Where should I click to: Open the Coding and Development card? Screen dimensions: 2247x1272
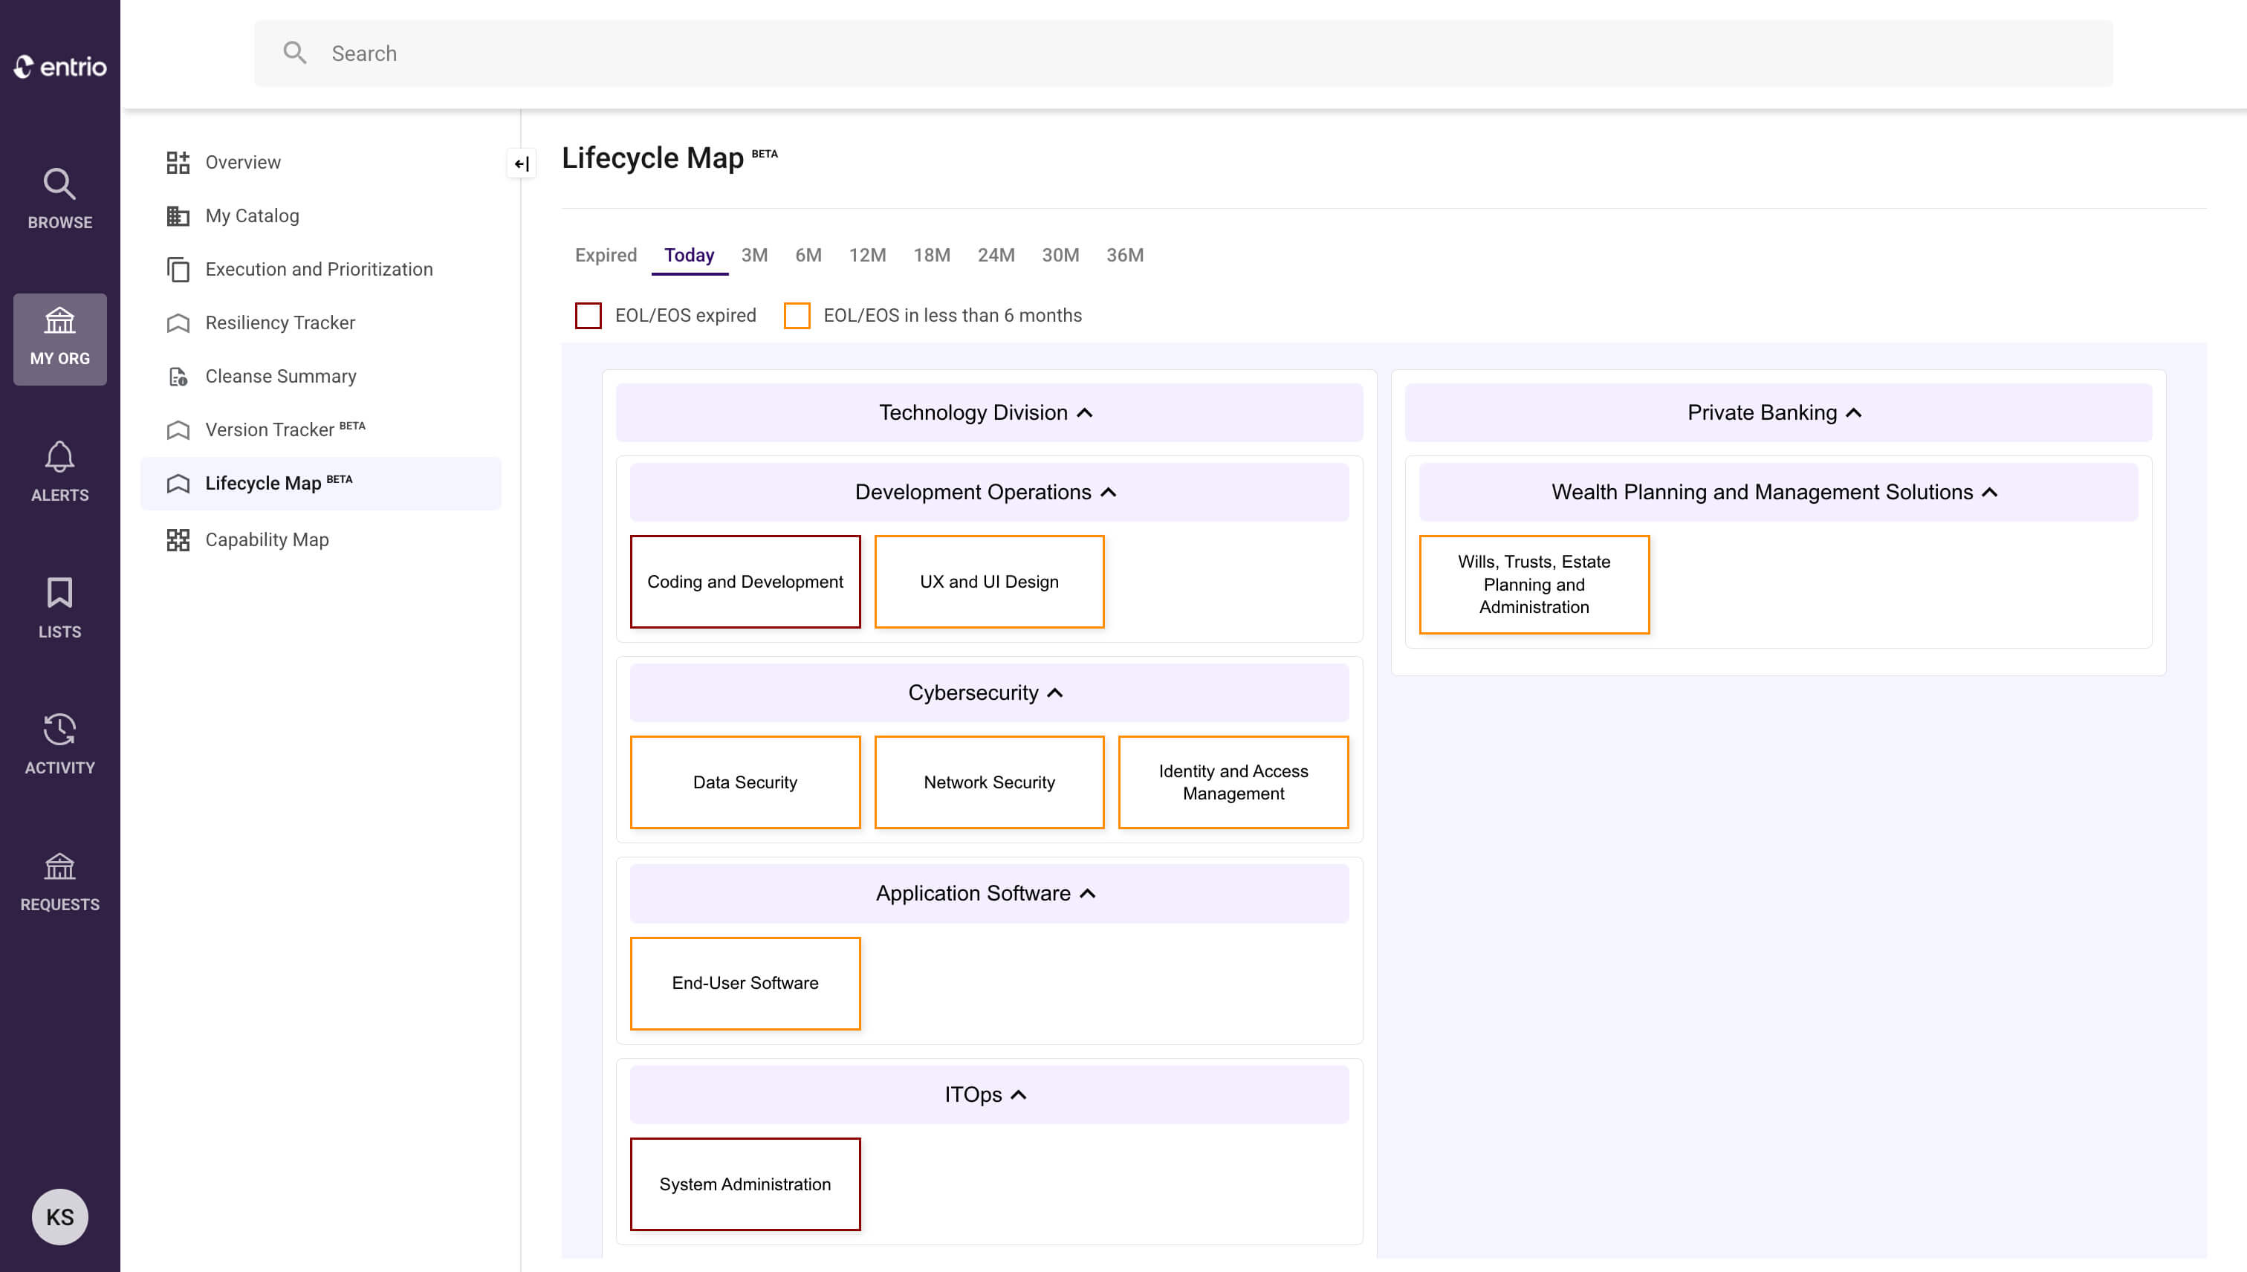[x=745, y=582]
